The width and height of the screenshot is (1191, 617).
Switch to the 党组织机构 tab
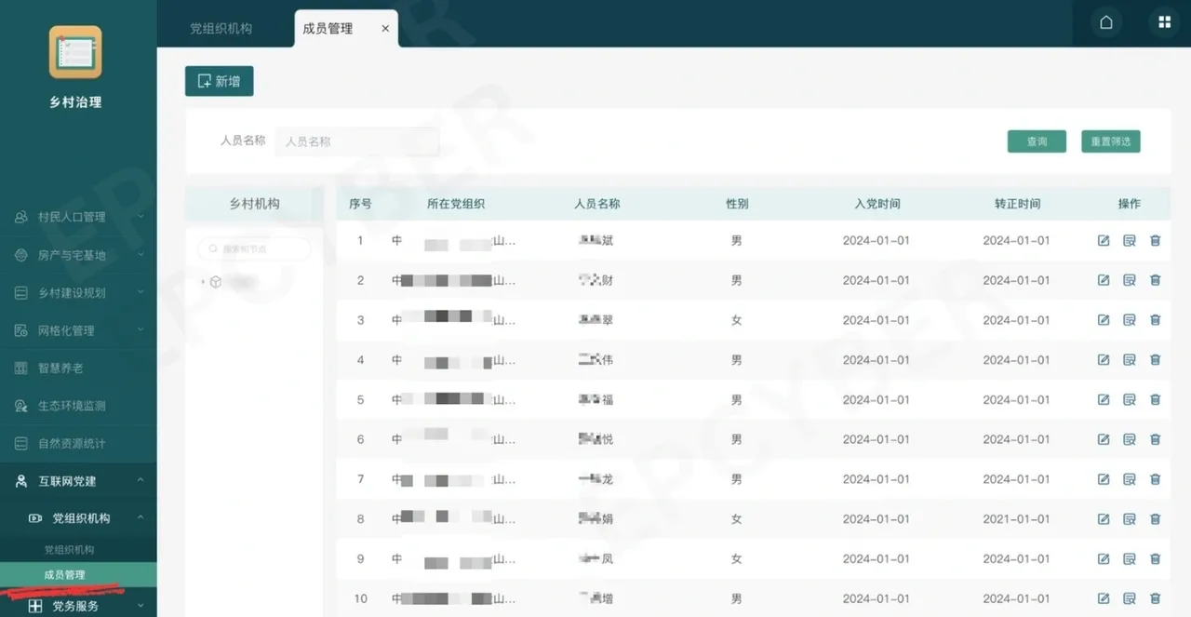[221, 29]
